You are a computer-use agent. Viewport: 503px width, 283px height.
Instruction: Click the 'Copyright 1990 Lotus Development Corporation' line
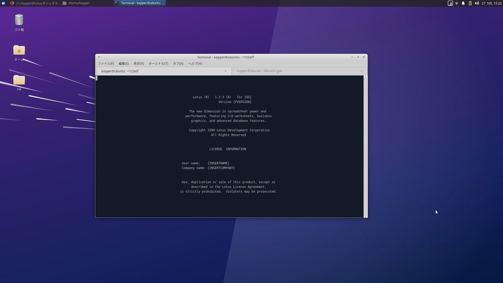[229, 130]
